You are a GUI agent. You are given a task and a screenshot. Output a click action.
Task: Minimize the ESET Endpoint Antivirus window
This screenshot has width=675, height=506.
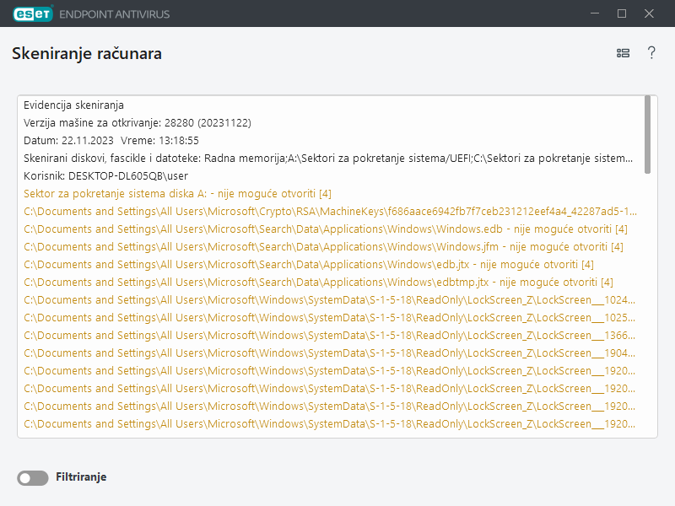point(595,13)
